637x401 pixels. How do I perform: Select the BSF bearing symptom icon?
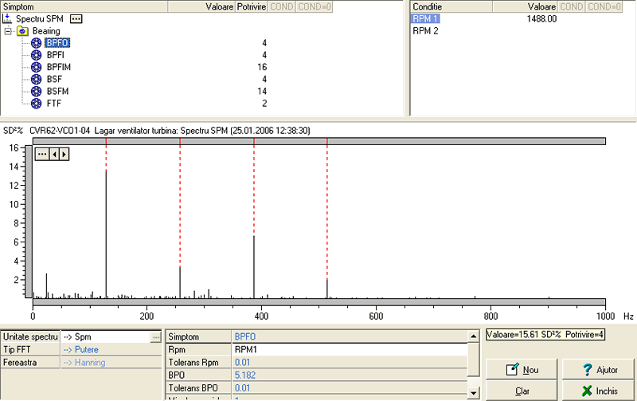(x=36, y=79)
